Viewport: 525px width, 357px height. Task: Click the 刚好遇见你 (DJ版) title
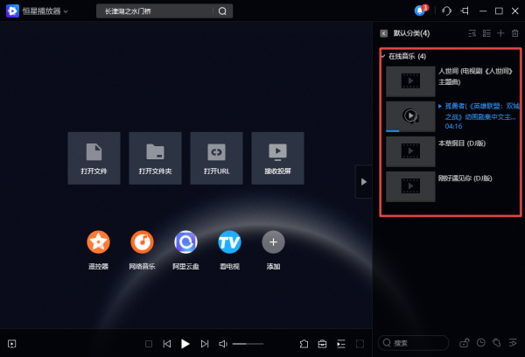465,178
